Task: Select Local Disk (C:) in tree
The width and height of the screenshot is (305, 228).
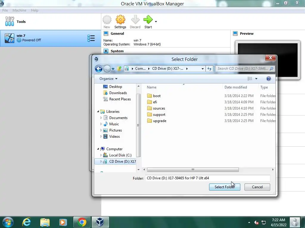Action: coord(120,155)
